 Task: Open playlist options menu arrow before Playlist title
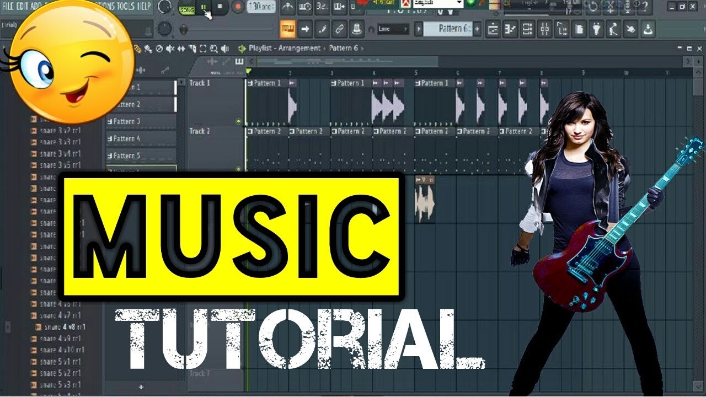click(x=242, y=49)
